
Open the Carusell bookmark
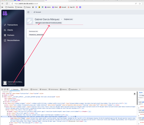(x=63, y=7)
